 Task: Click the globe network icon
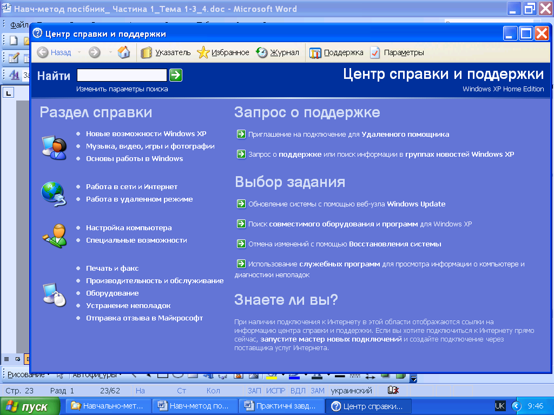(x=54, y=194)
